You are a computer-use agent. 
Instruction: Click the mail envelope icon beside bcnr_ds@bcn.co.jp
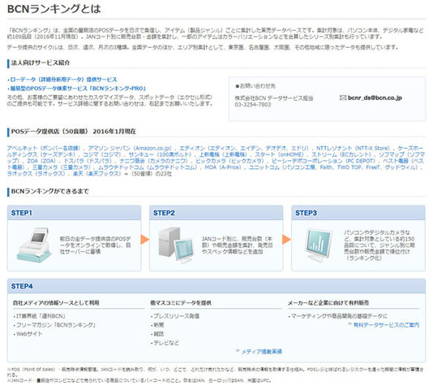pos(343,97)
